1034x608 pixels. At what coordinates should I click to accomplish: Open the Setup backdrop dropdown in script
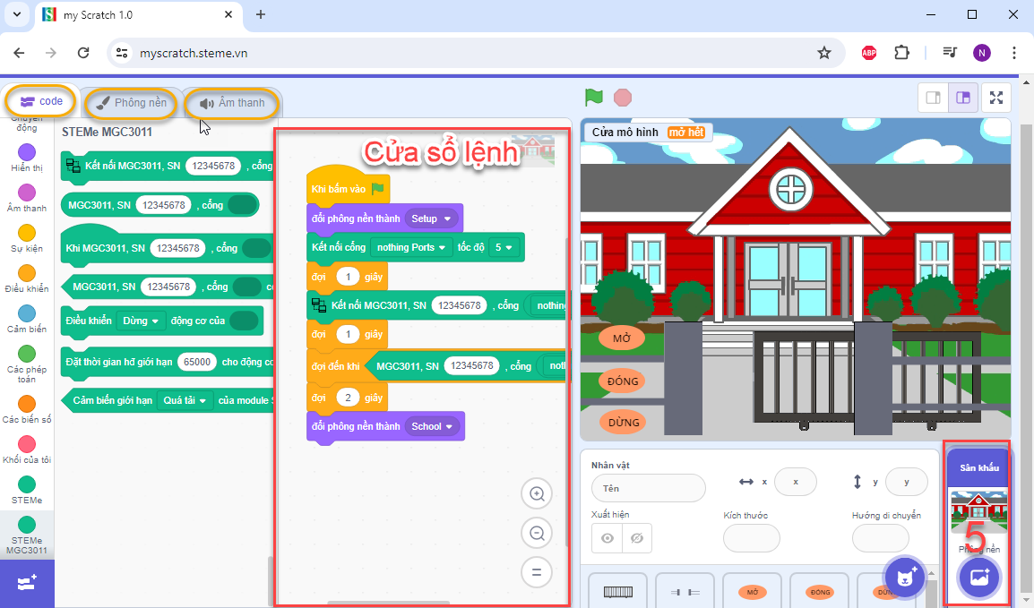(x=434, y=218)
